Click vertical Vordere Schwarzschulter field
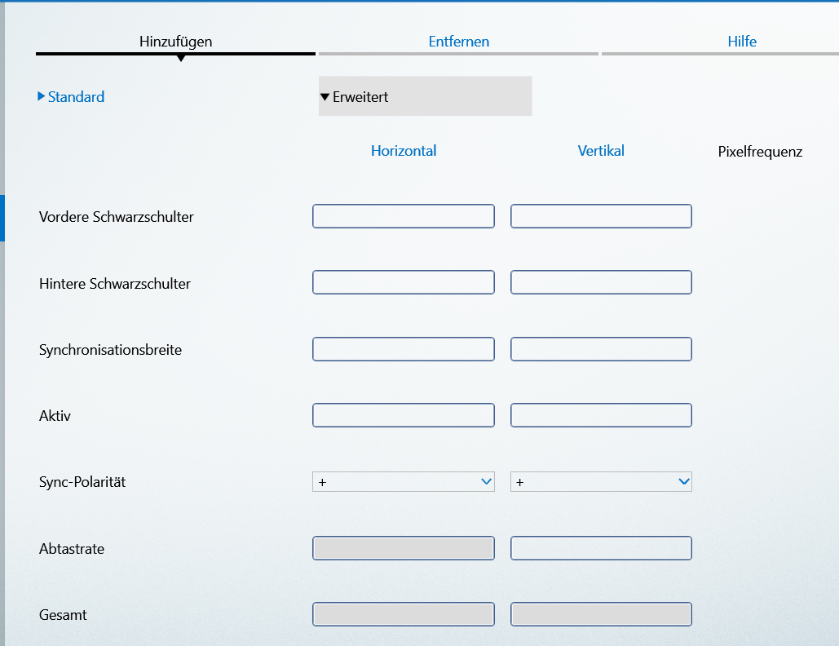Image resolution: width=839 pixels, height=646 pixels. coord(601,216)
